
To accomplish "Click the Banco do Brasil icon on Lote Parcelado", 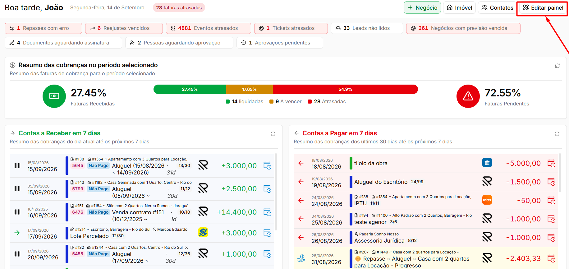I will tap(203, 232).
